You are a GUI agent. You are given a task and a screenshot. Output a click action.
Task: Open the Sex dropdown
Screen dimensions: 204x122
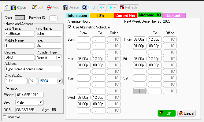click(x=41, y=102)
